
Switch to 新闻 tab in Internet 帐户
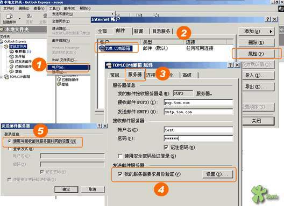[x=139, y=32]
